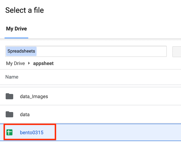Sort by the Name column header
181x144 pixels.
pos(12,77)
